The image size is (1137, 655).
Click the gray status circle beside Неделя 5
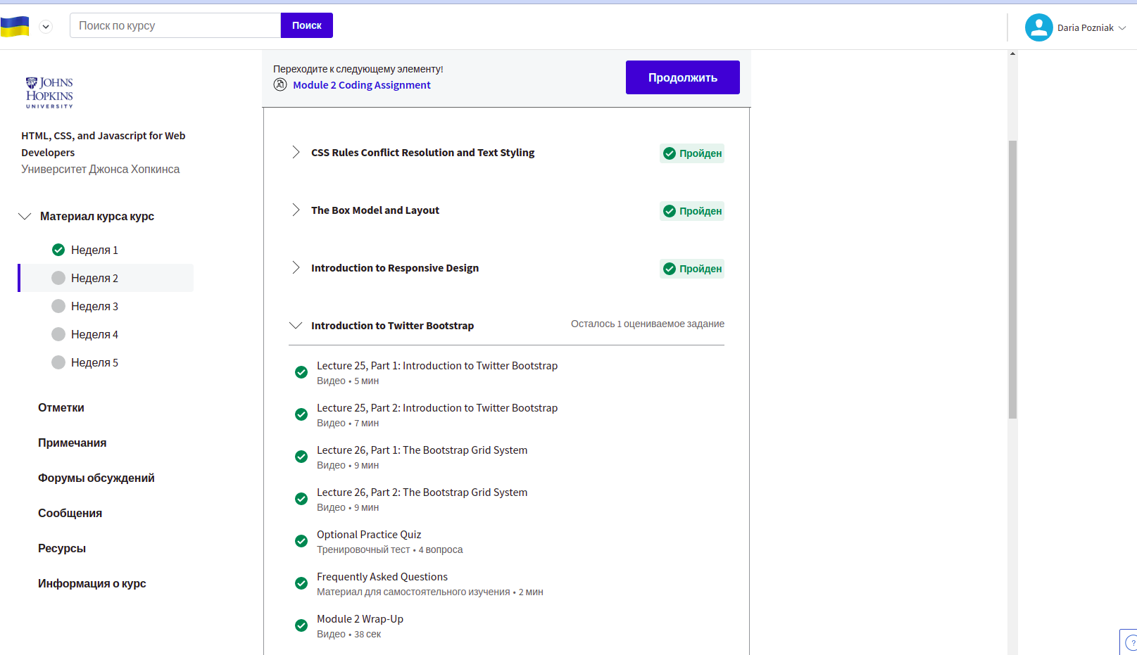pos(58,362)
